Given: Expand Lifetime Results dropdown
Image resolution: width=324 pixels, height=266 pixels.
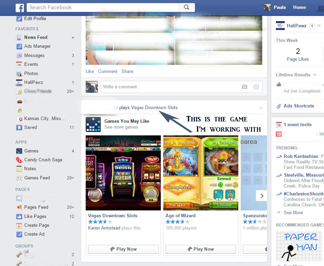Looking at the screenshot, I should pyautogui.click(x=315, y=75).
